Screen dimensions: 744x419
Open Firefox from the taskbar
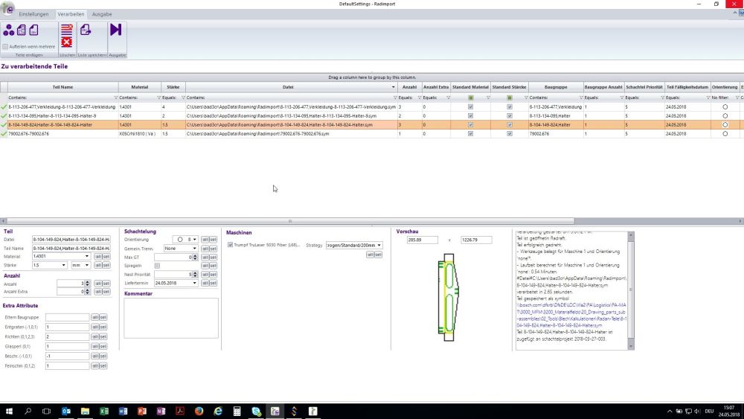click(x=199, y=411)
